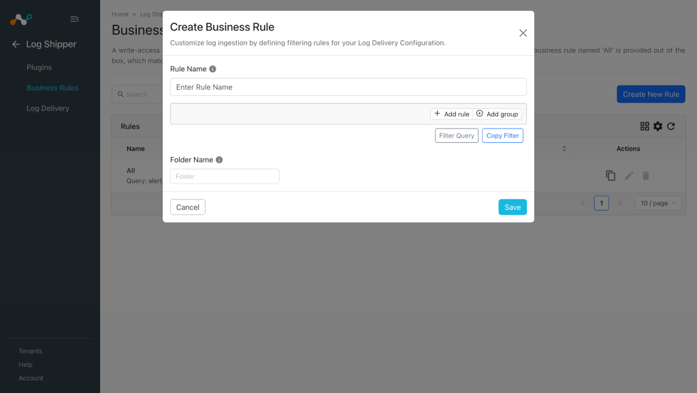Click the Add group button
The image size is (697, 393).
[498, 114]
